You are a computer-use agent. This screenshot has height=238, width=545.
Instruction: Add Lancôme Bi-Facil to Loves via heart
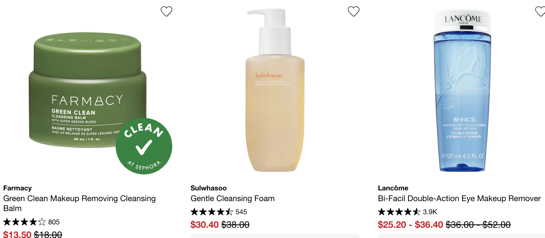pos(540,12)
